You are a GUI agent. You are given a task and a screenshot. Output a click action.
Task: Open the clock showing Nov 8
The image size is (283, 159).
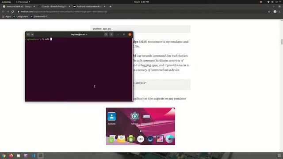(141, 2)
